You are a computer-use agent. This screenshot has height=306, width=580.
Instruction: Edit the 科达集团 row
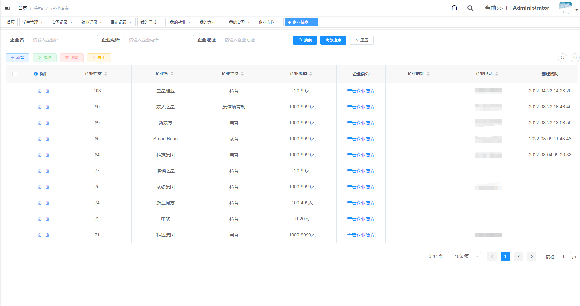tap(39, 235)
